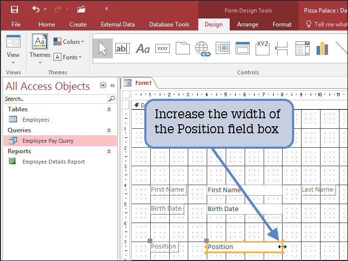The image size is (348, 261).
Task: Select the gray Position label
Action: pyautogui.click(x=164, y=247)
